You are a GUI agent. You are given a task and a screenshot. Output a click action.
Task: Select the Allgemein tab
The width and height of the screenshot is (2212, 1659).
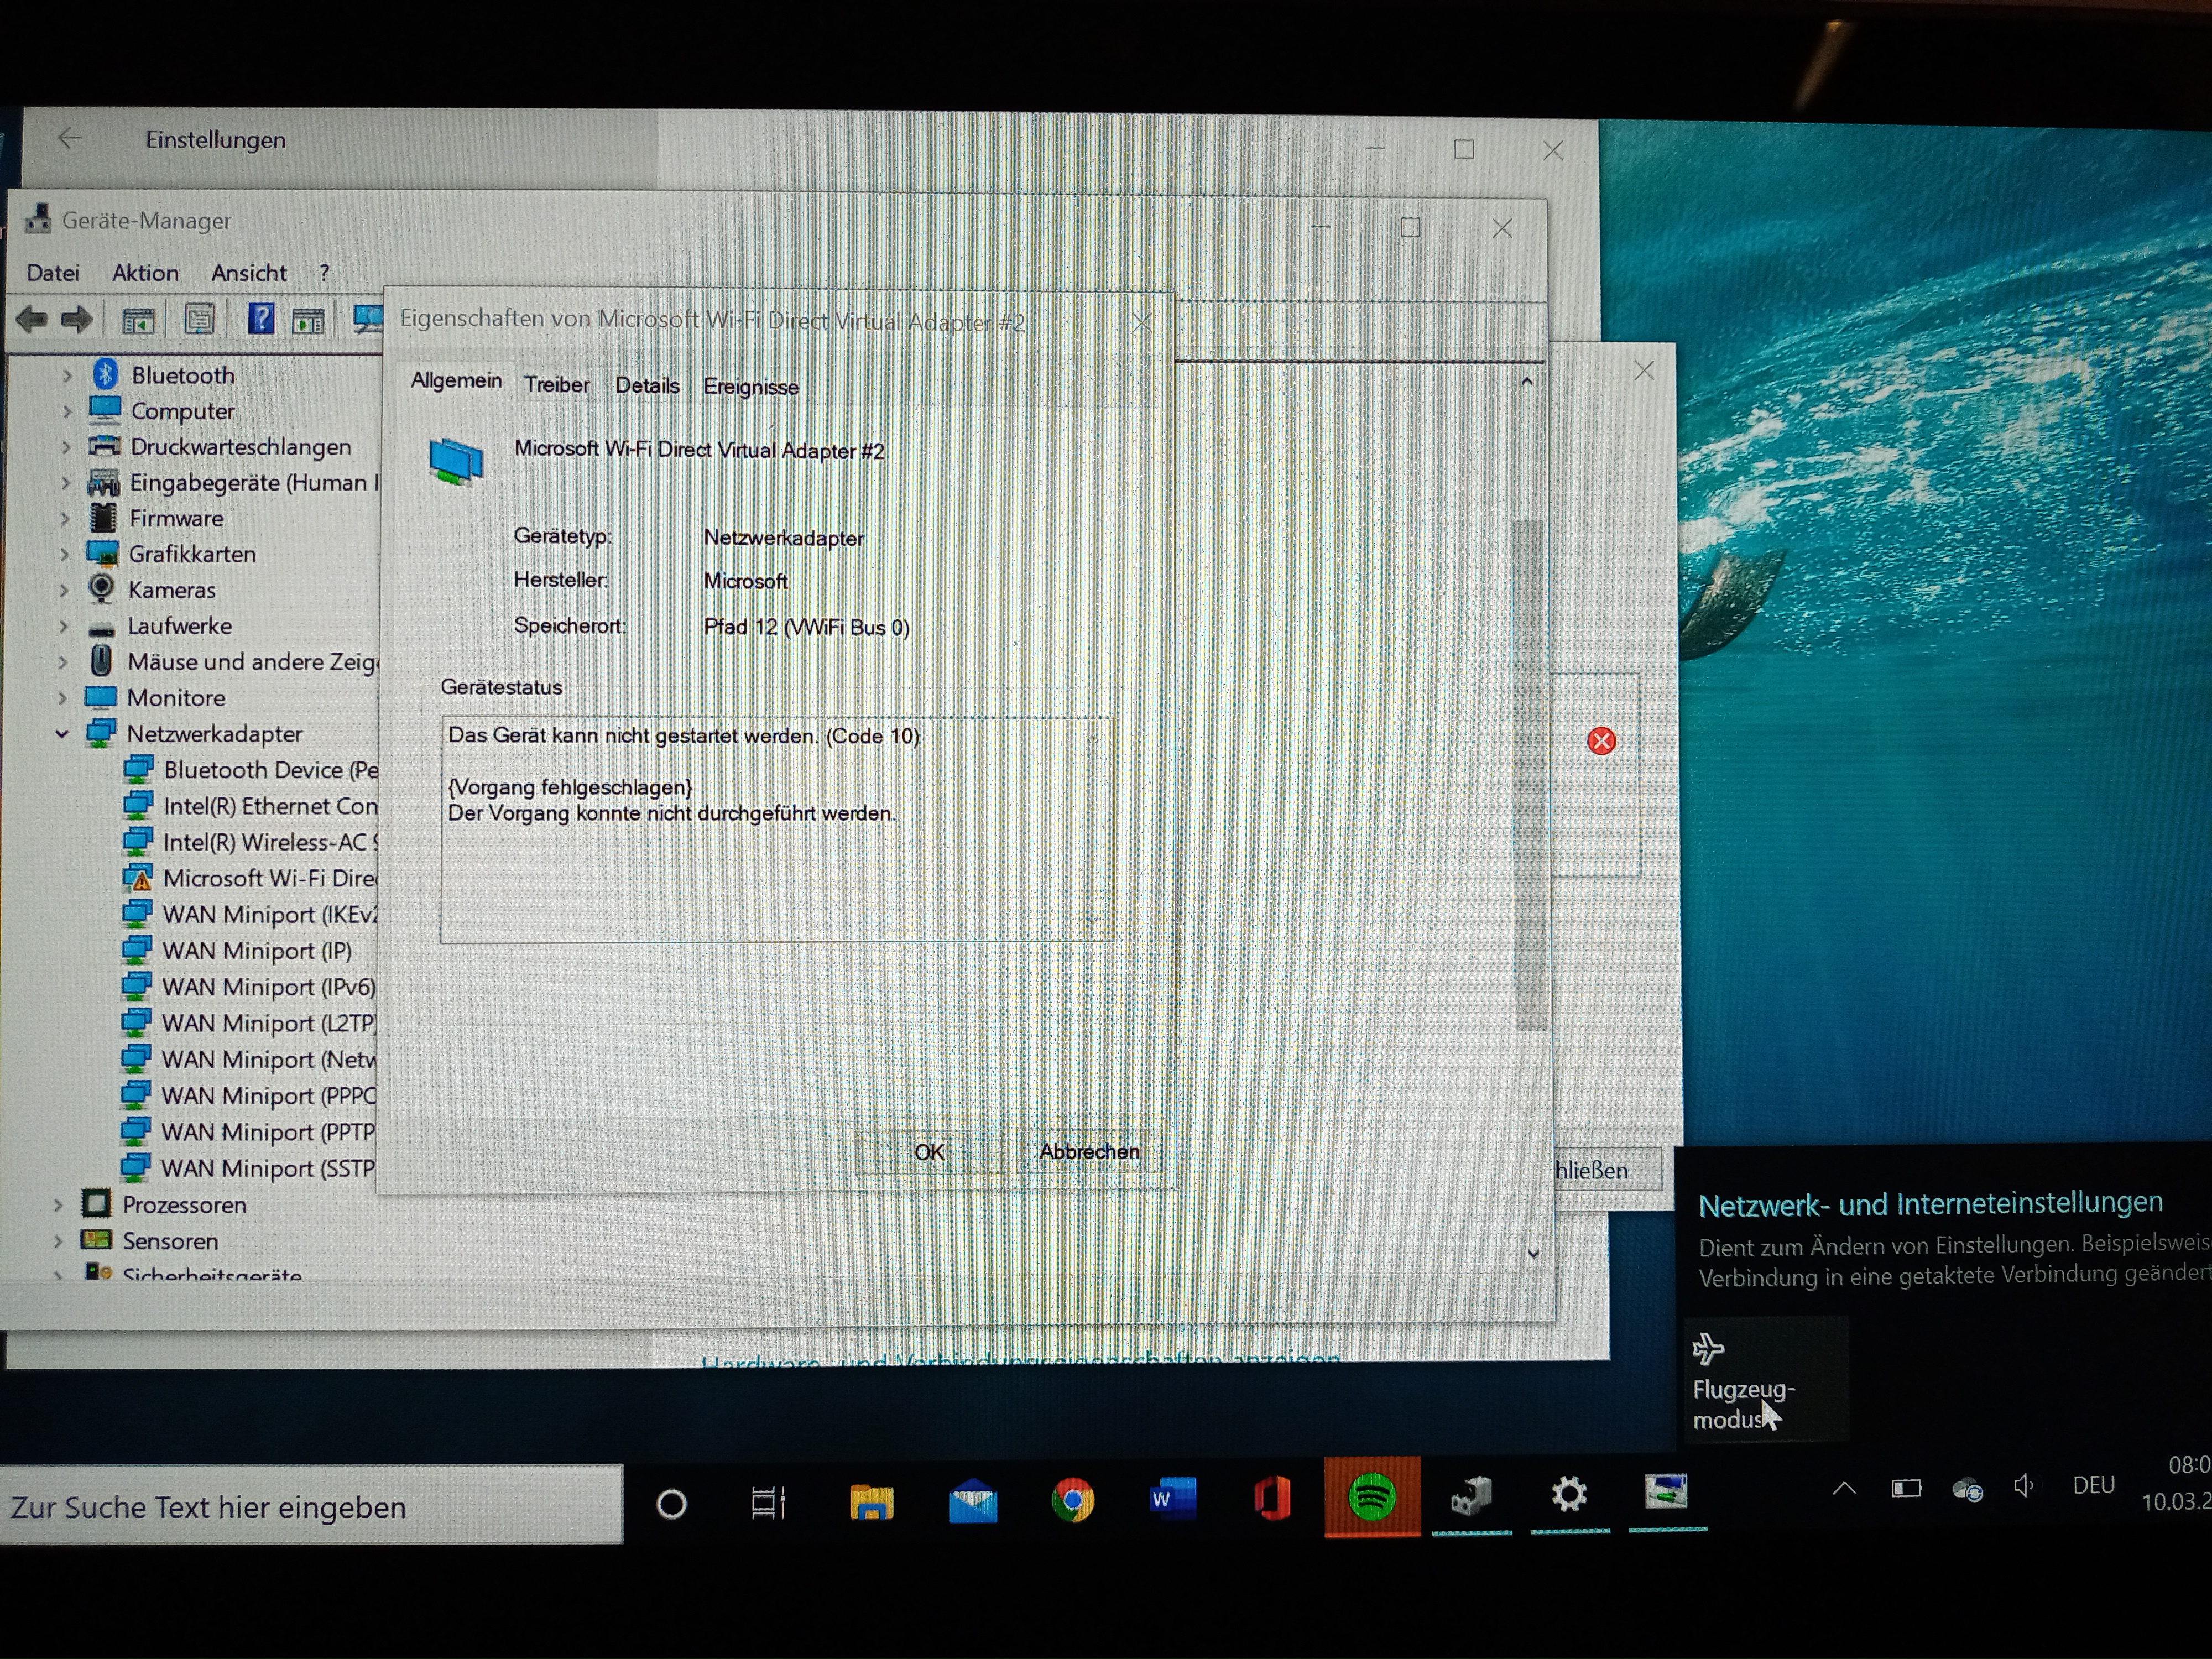coord(456,381)
